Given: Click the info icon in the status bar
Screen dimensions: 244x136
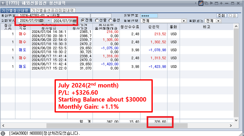Looking at the screenshot, I should click(3, 133).
